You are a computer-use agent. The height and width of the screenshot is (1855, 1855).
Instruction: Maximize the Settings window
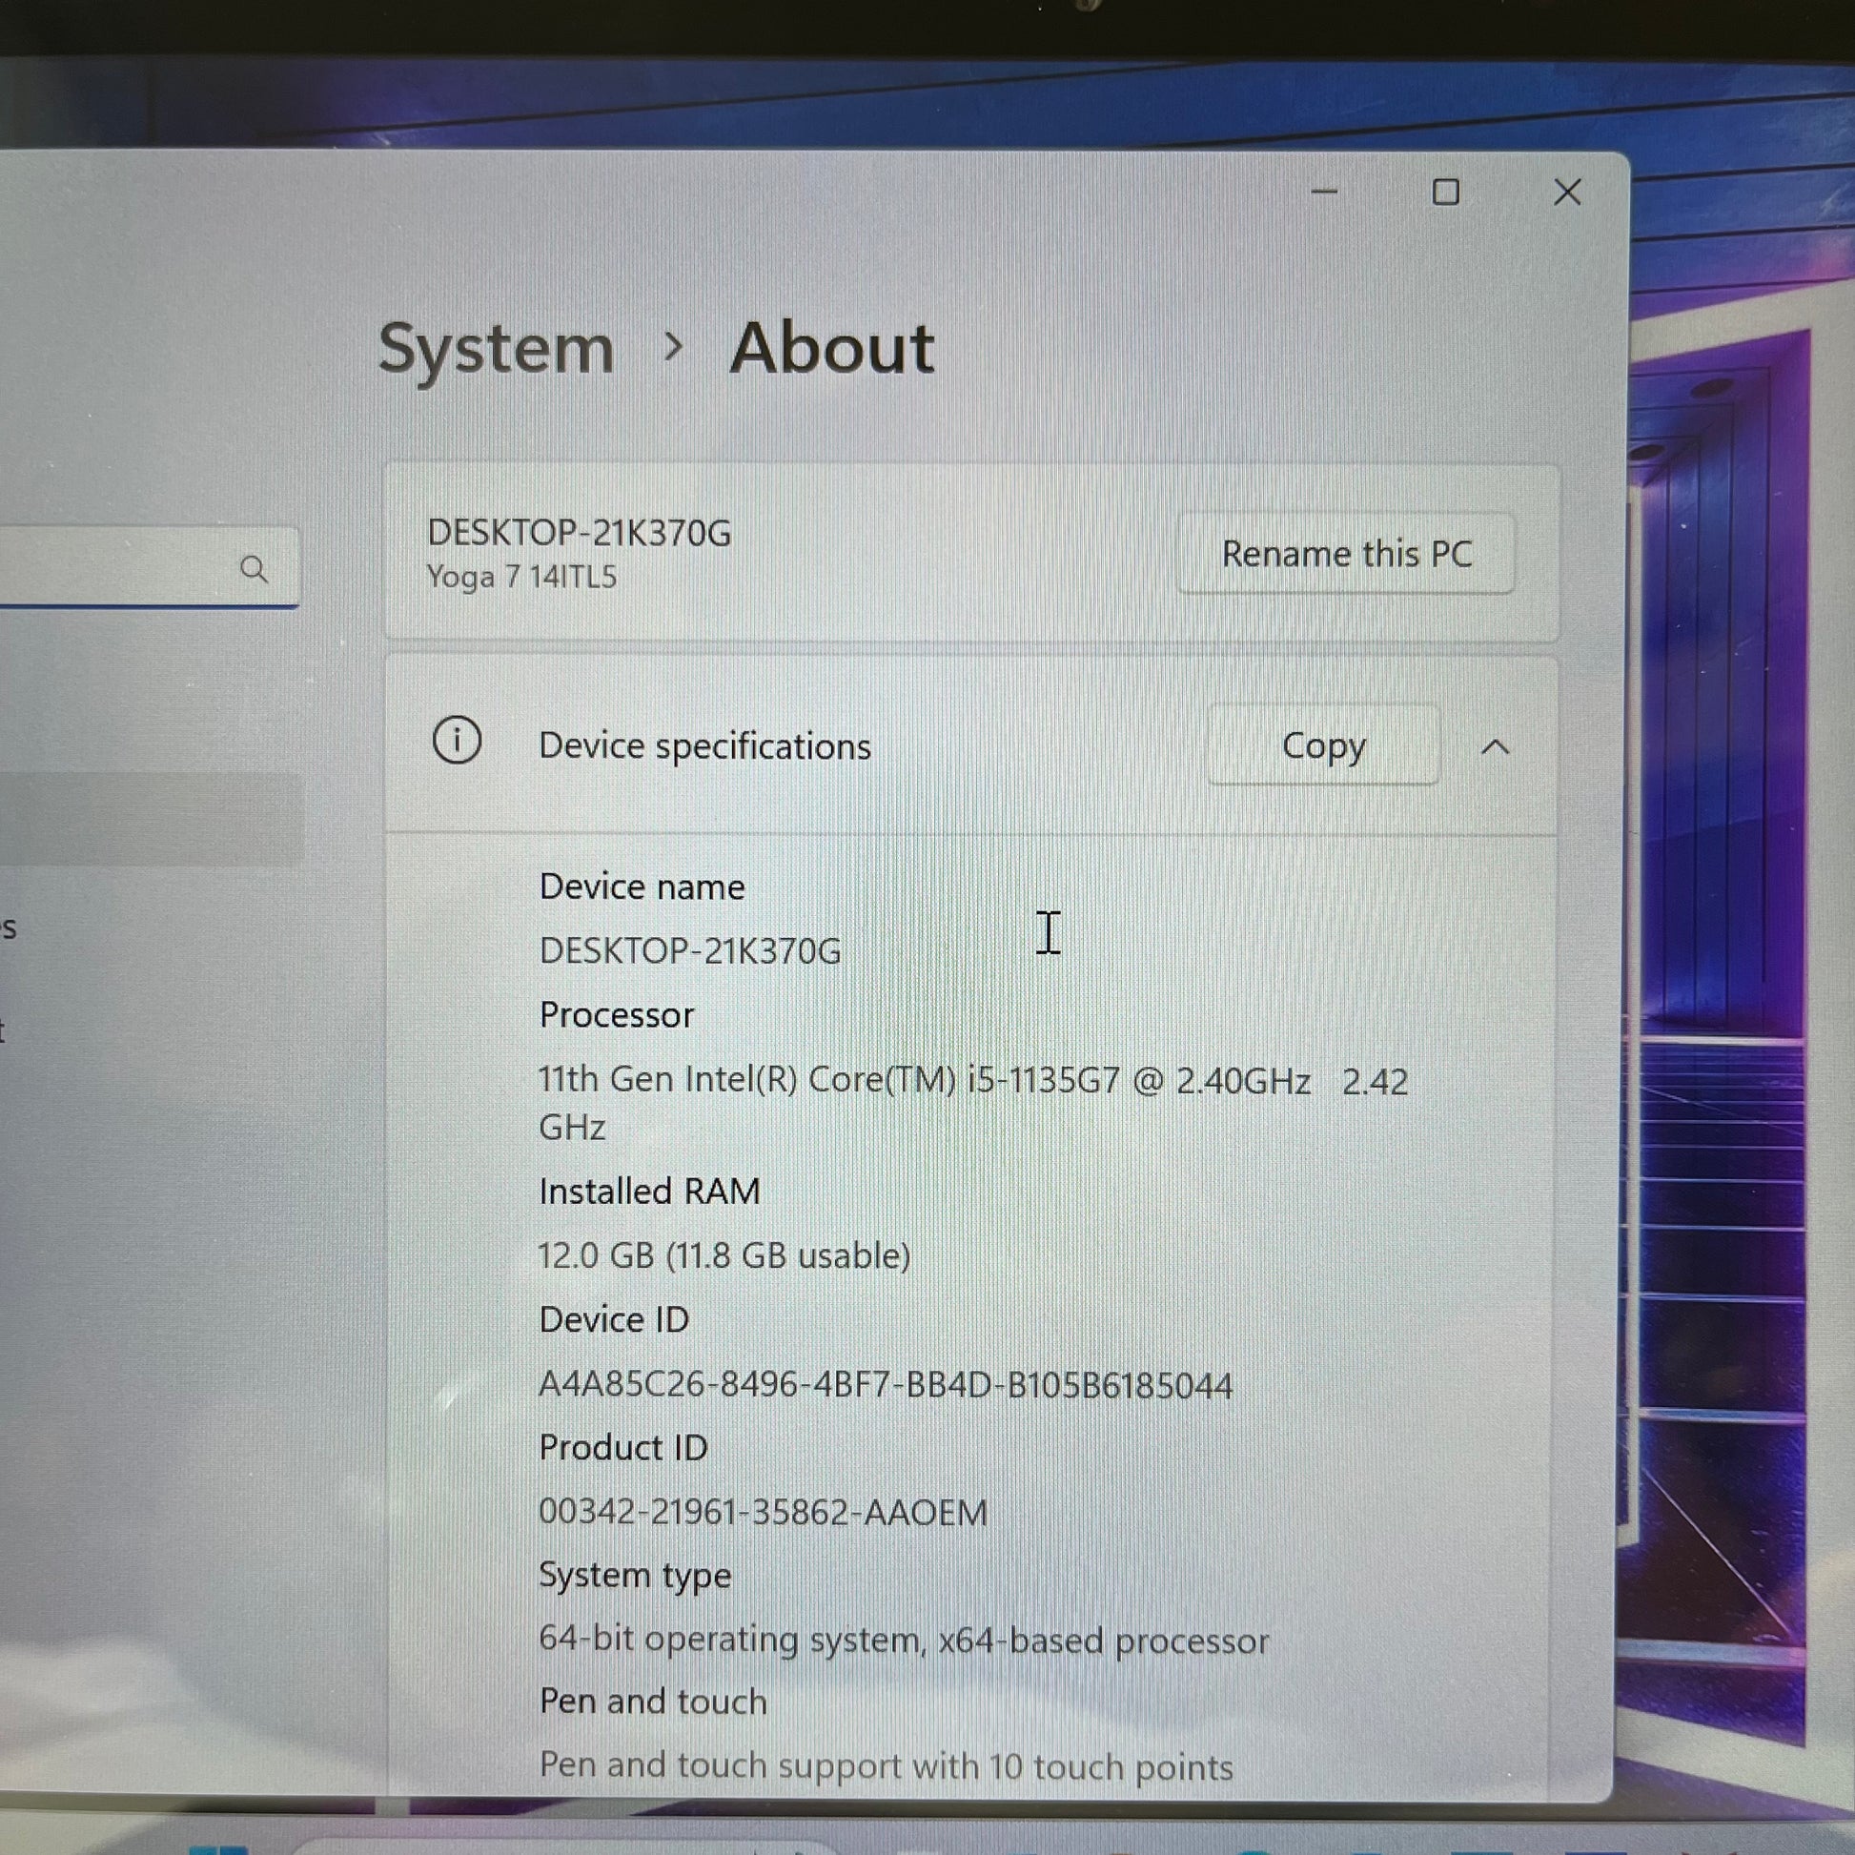coord(1445,192)
